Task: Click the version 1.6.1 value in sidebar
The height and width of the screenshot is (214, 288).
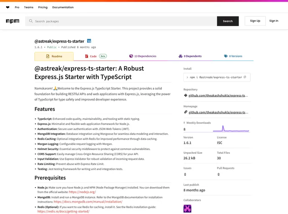Action: pyautogui.click(x=188, y=143)
